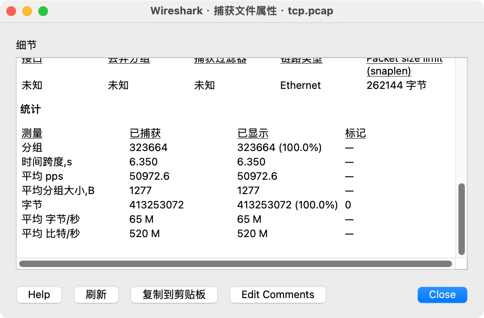Select the Ethernet link type value

[300, 85]
